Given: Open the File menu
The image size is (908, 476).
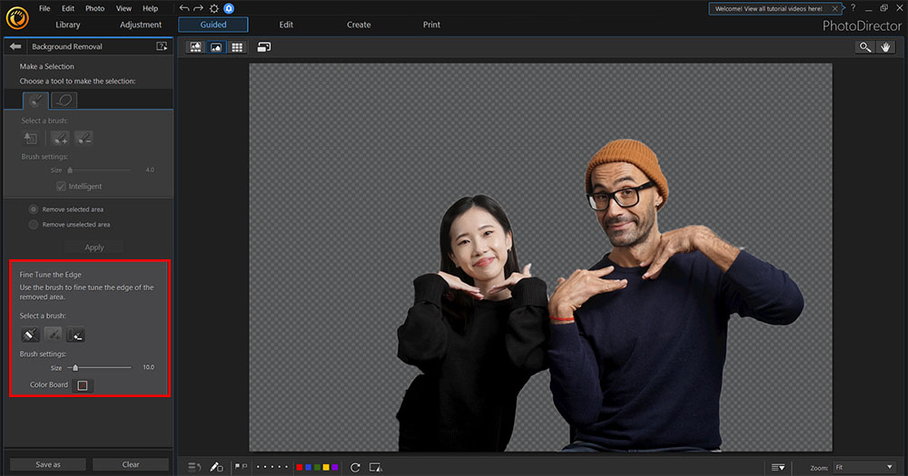Looking at the screenshot, I should tap(44, 8).
